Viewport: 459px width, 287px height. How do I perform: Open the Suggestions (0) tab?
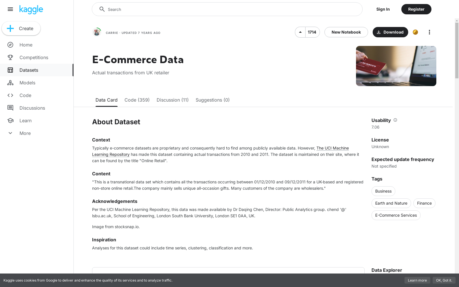[x=213, y=100]
